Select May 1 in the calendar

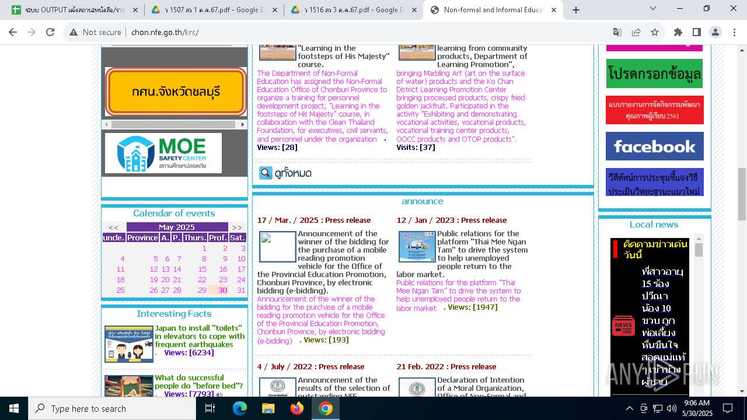tap(204, 249)
